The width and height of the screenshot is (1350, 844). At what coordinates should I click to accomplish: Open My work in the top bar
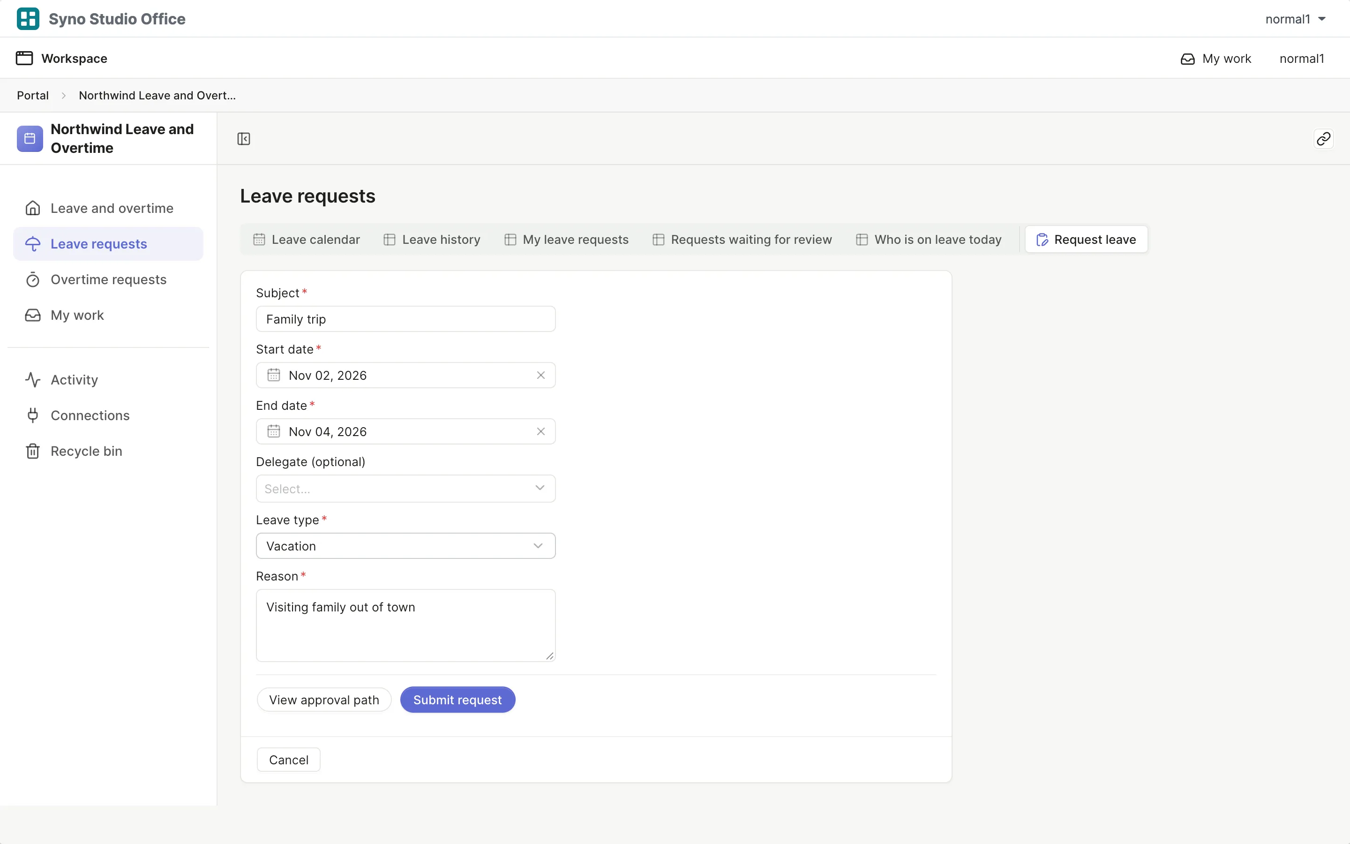point(1216,59)
